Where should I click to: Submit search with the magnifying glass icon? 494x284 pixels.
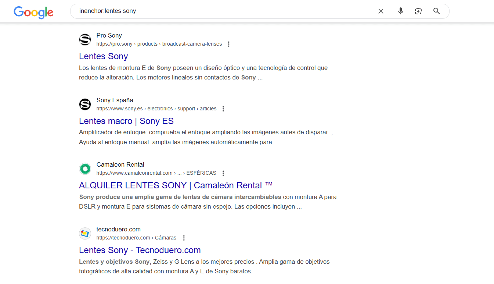pos(436,11)
